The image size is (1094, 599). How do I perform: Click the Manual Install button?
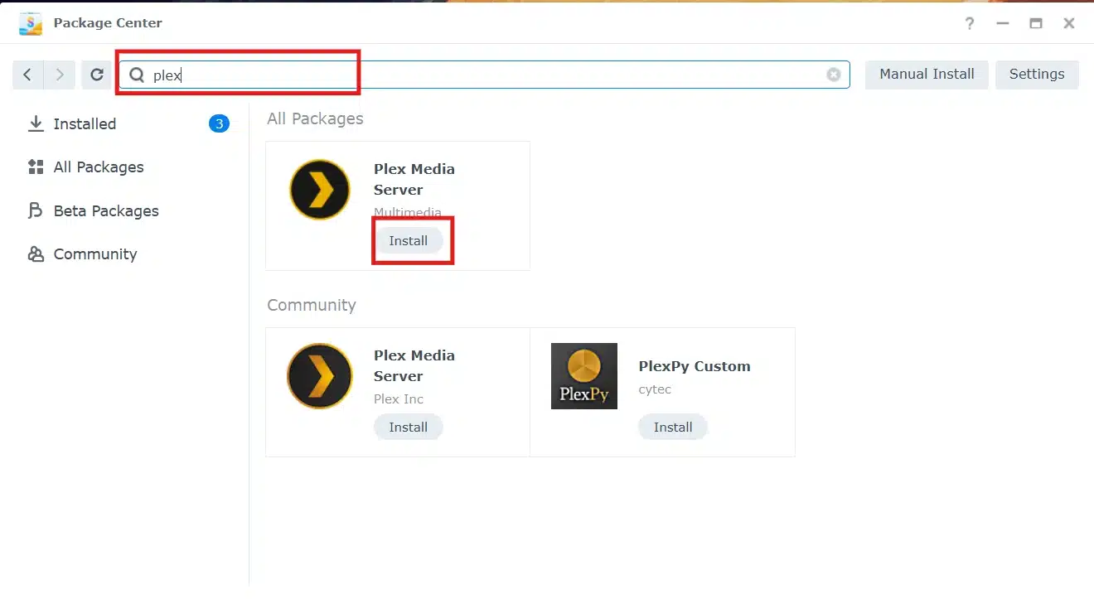[x=926, y=74]
